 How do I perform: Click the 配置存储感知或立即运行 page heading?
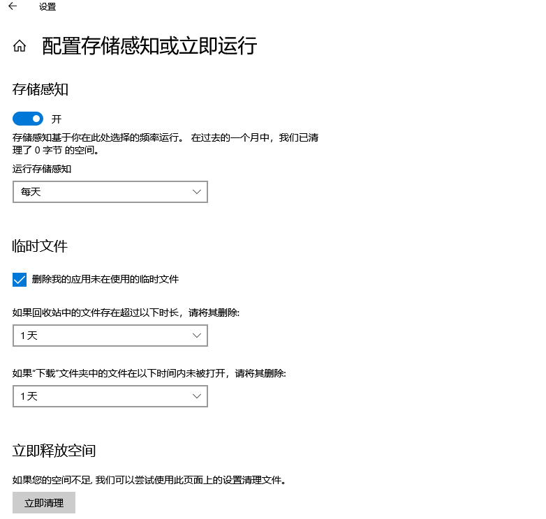pos(149,46)
